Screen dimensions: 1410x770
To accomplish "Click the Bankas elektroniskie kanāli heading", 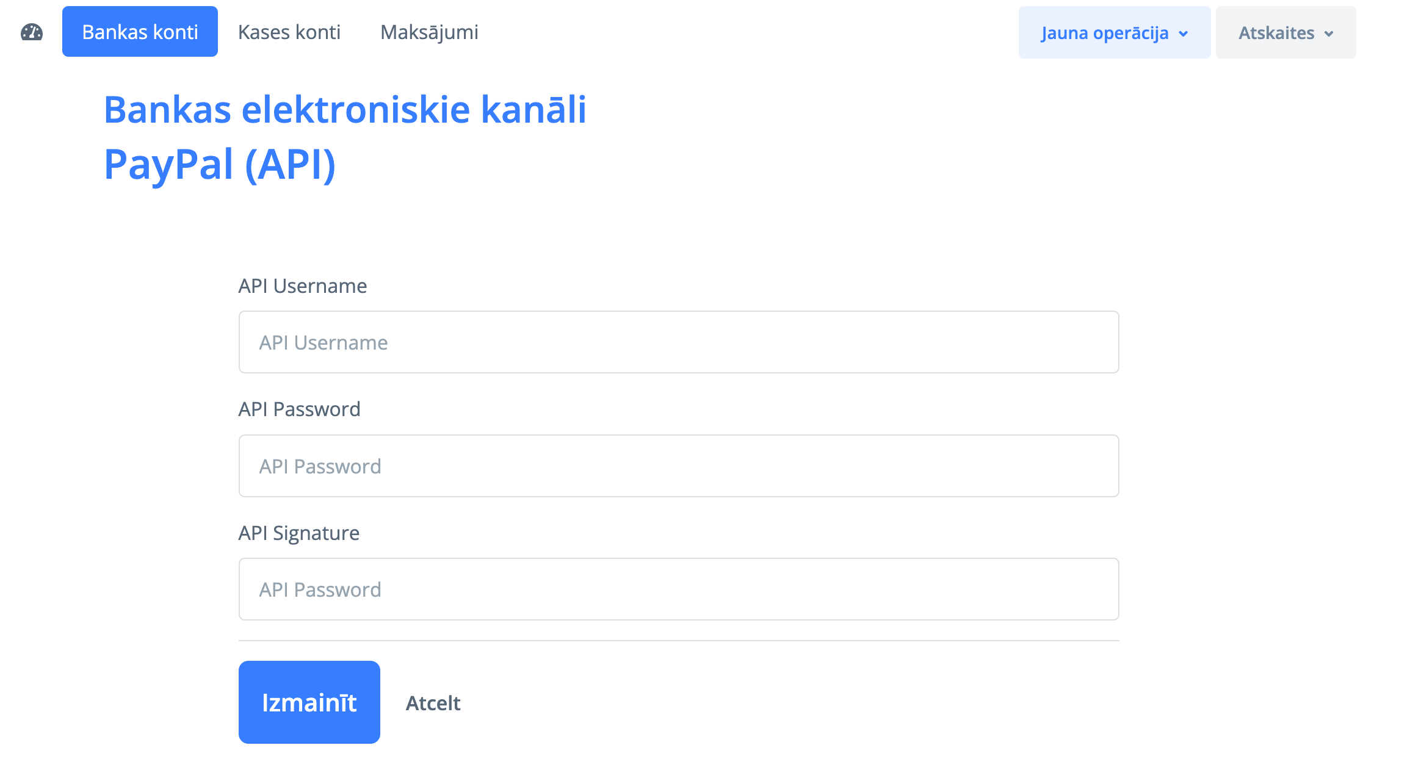I will tap(345, 110).
